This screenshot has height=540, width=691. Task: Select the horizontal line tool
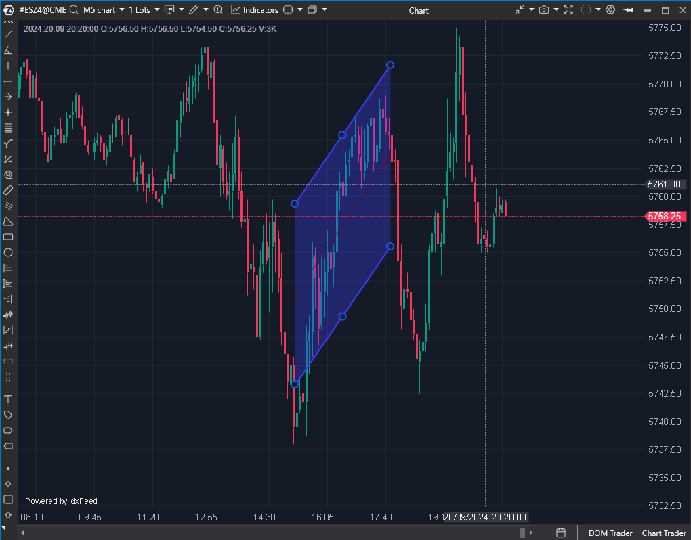tap(8, 81)
